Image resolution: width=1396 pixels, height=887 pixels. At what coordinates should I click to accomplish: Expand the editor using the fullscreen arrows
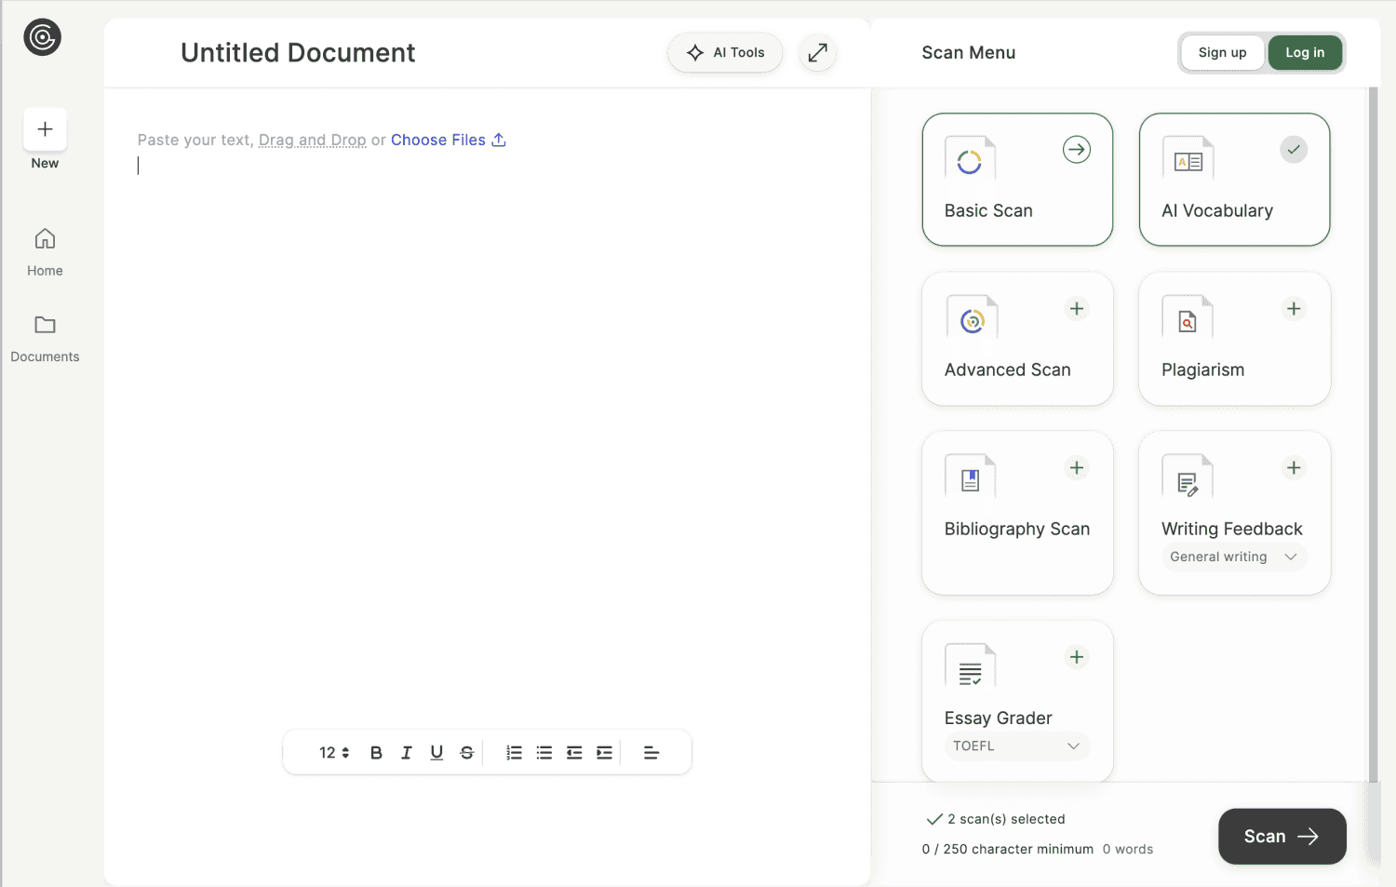tap(816, 52)
